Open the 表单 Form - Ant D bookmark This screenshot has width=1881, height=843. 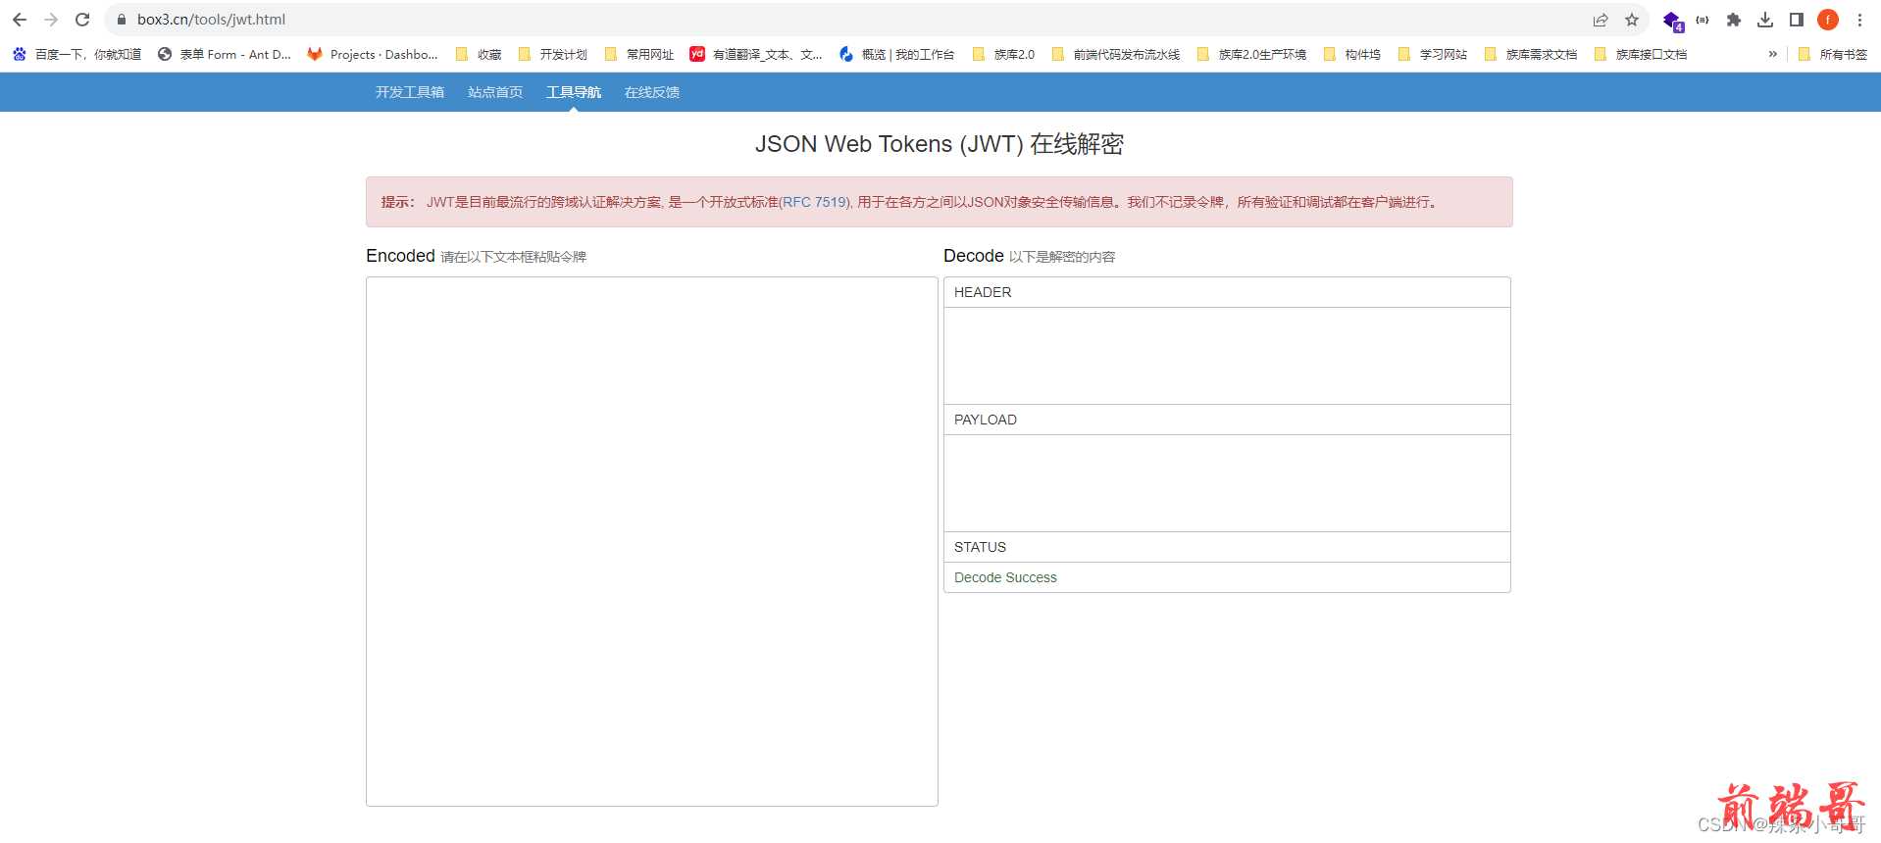(x=225, y=55)
